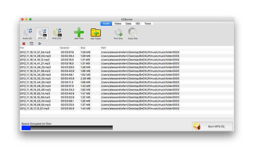Select file 2012_11_18_14_01_54.mp3
This screenshot has width=254, height=158.
35,52
